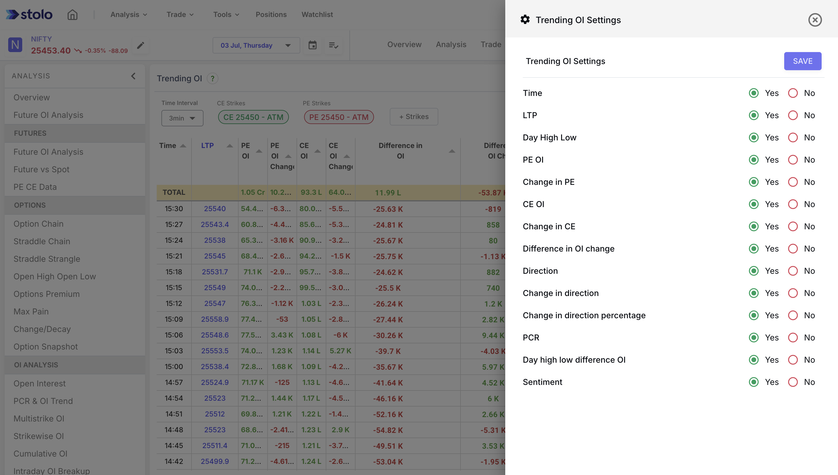Click the stolo logo

pyautogui.click(x=29, y=14)
